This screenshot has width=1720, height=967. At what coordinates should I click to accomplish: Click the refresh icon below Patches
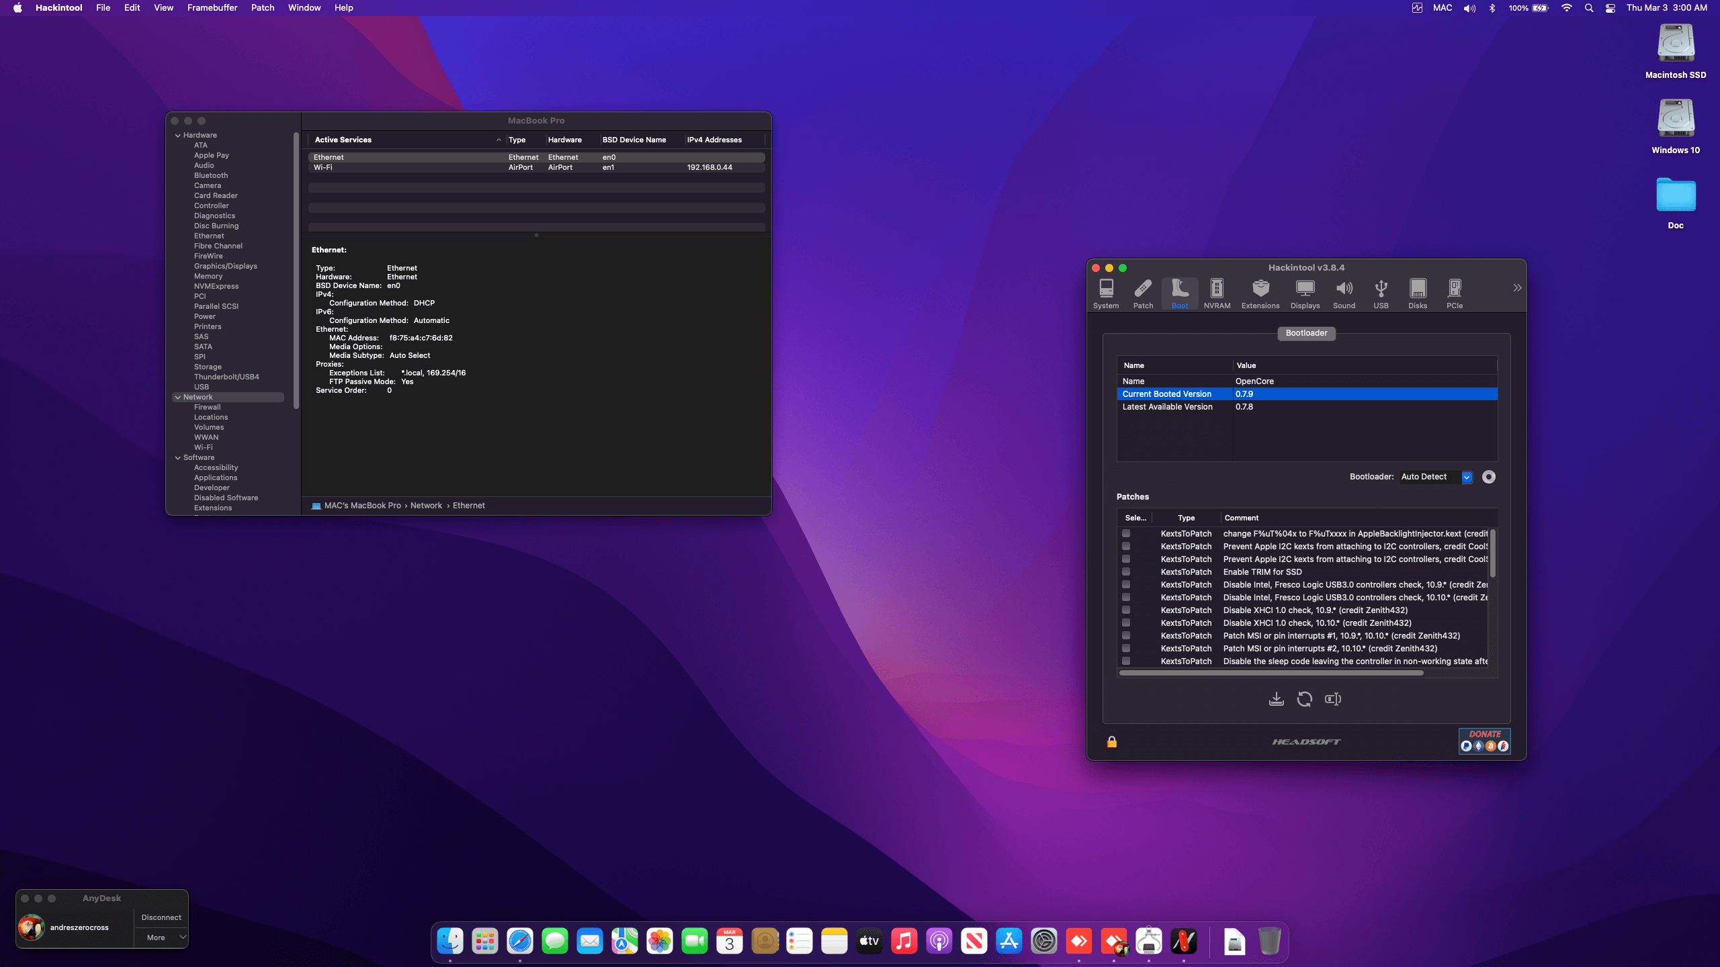1304,699
